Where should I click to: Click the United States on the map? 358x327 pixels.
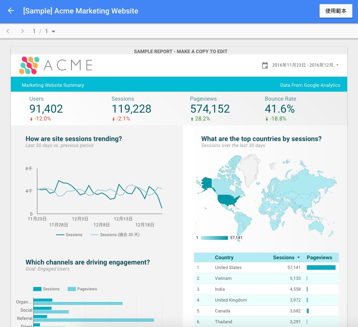click(x=228, y=200)
